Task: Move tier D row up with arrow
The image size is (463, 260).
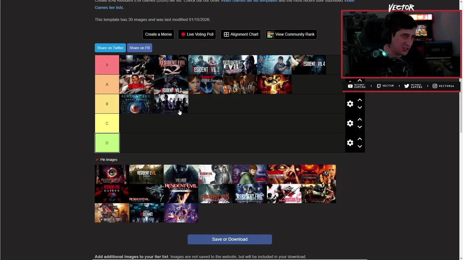Action: tap(360, 139)
